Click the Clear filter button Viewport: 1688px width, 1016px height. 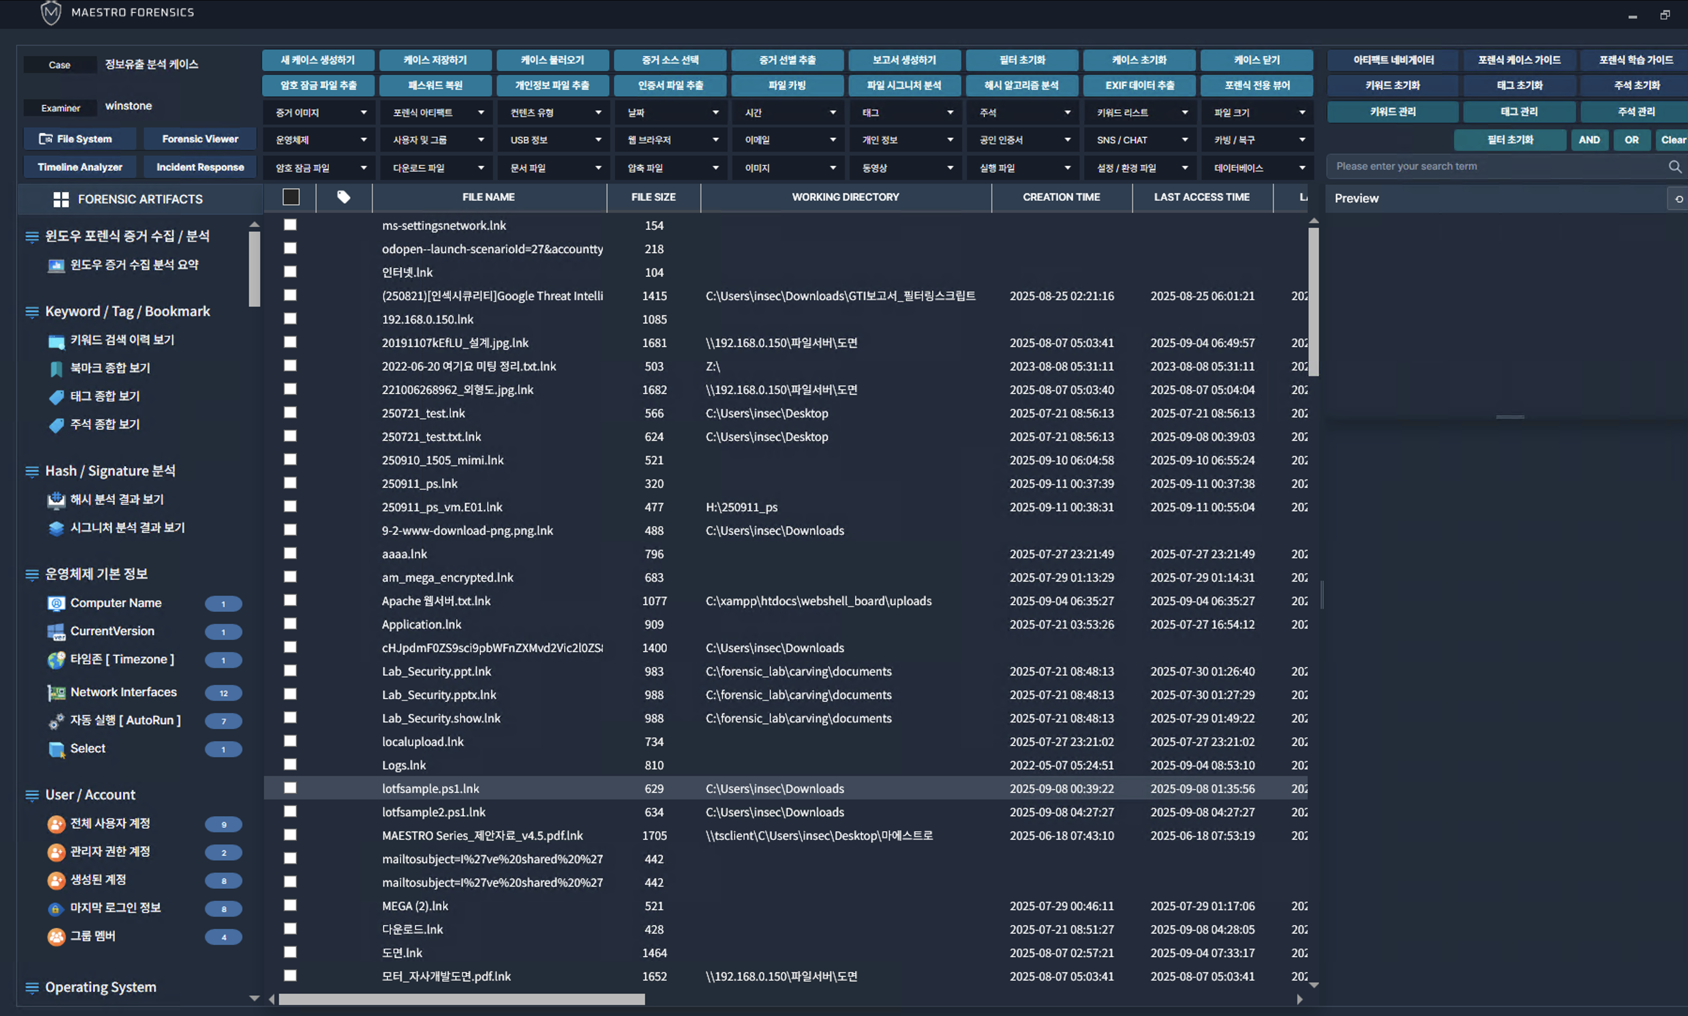coord(1672,139)
